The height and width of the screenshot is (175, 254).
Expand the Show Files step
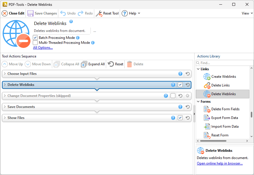tap(5, 118)
